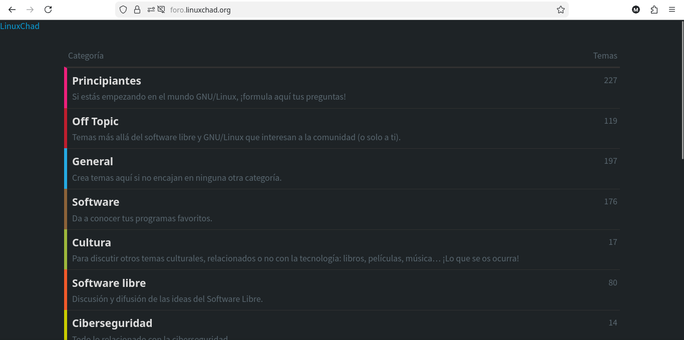The image size is (684, 340).
Task: Reload the current page
Action: pos(48,10)
